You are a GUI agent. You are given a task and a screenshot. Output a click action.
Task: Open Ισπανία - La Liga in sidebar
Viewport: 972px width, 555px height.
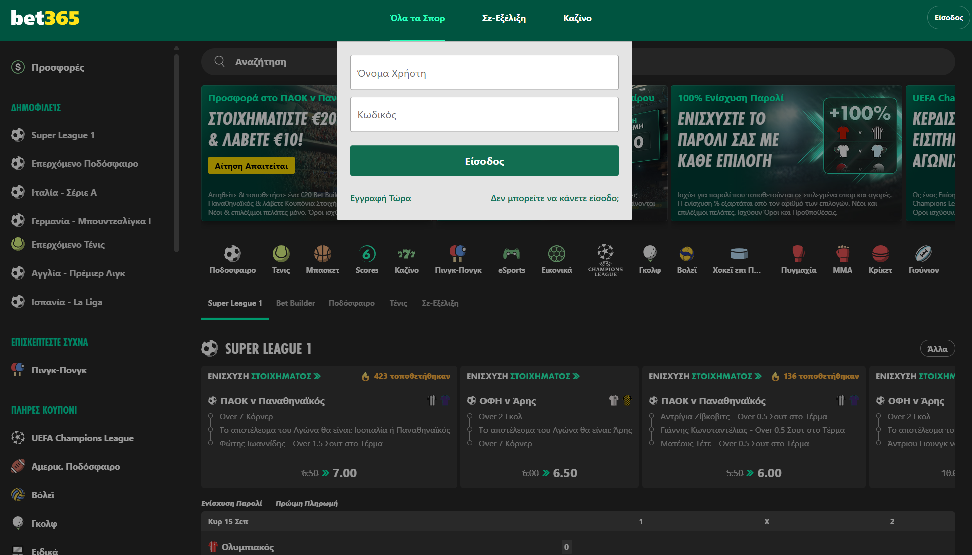[x=67, y=302]
